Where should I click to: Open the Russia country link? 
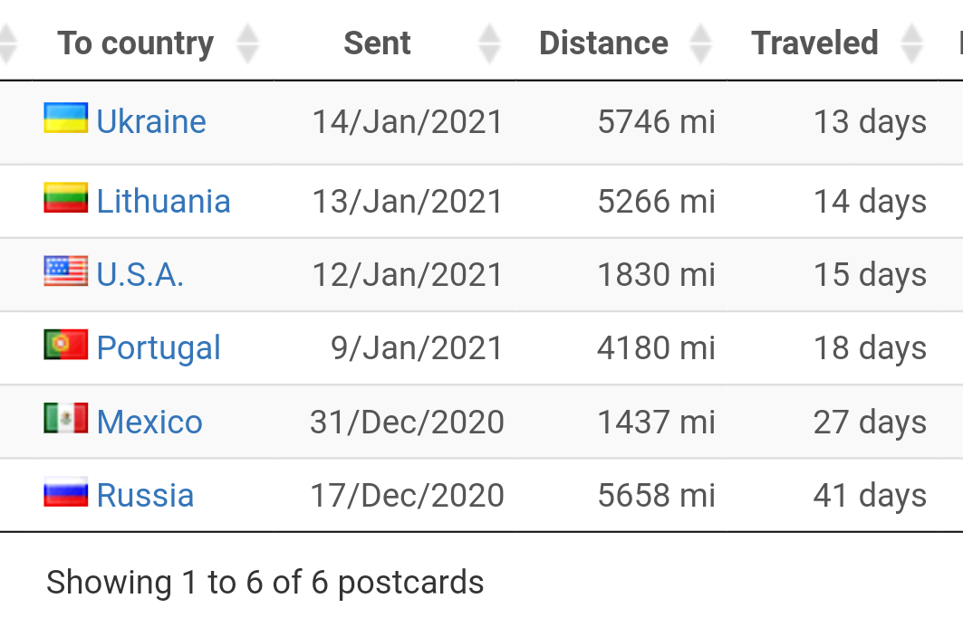[x=145, y=495]
